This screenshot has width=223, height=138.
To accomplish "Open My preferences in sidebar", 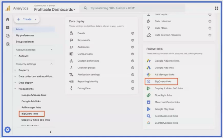I will (25, 35).
